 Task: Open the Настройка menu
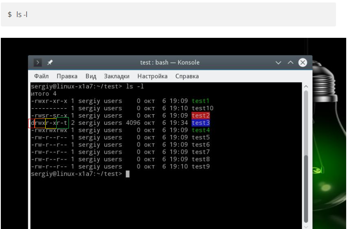(152, 76)
